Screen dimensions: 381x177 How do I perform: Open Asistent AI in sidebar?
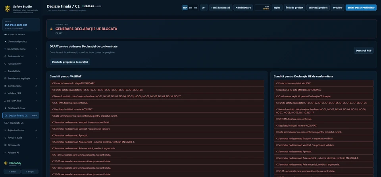coord(21,152)
